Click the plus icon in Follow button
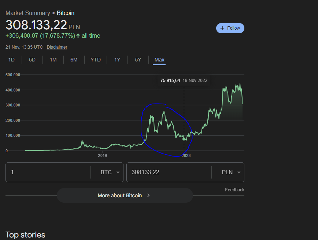The height and width of the screenshot is (240, 318). point(222,28)
